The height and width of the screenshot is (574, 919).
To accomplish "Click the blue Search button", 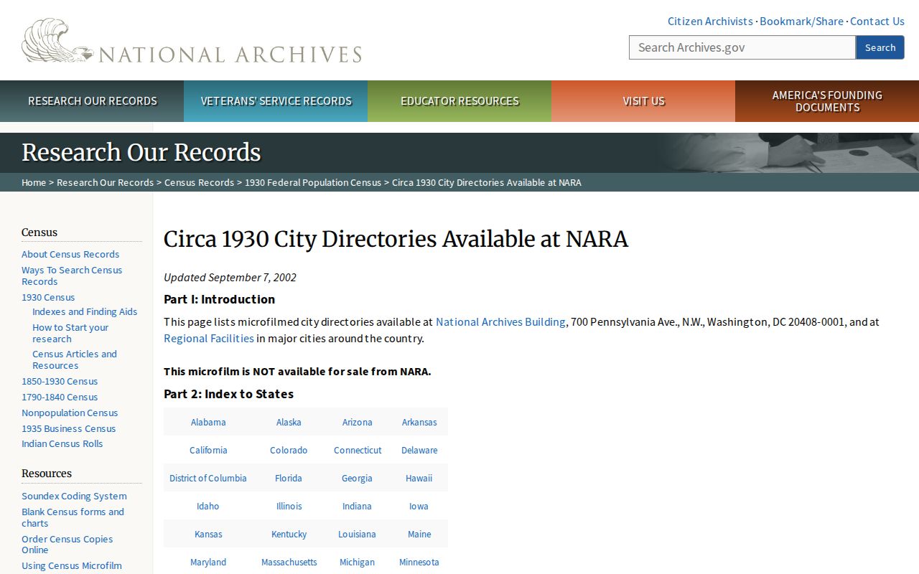I will 880,47.
